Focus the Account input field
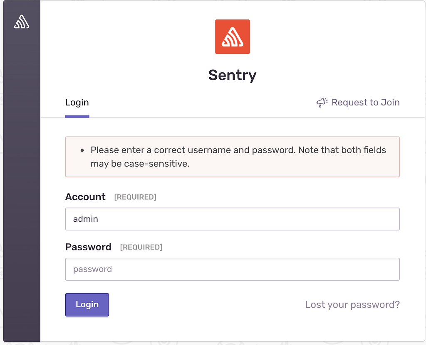426x345 pixels. pos(232,219)
